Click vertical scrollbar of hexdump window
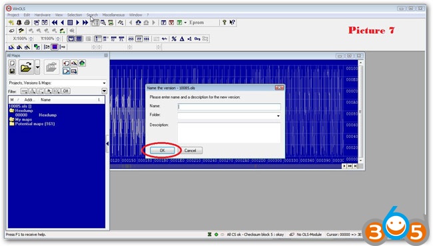This screenshot has width=433, height=246. (360, 112)
